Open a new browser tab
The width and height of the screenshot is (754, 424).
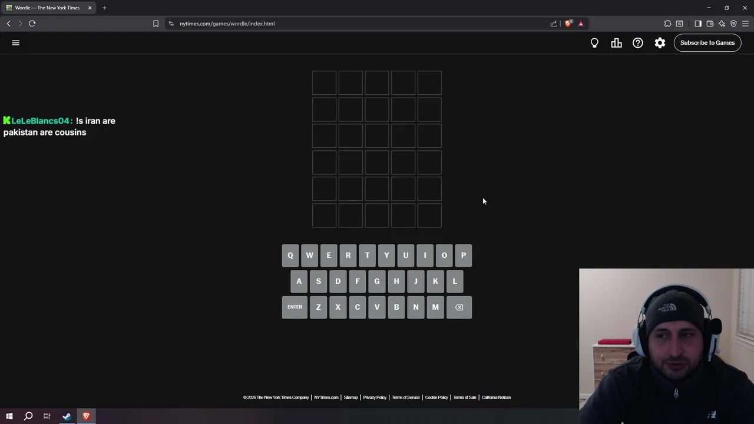click(104, 8)
